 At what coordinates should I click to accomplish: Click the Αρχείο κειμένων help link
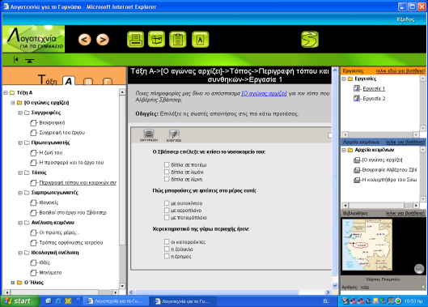pos(405,142)
